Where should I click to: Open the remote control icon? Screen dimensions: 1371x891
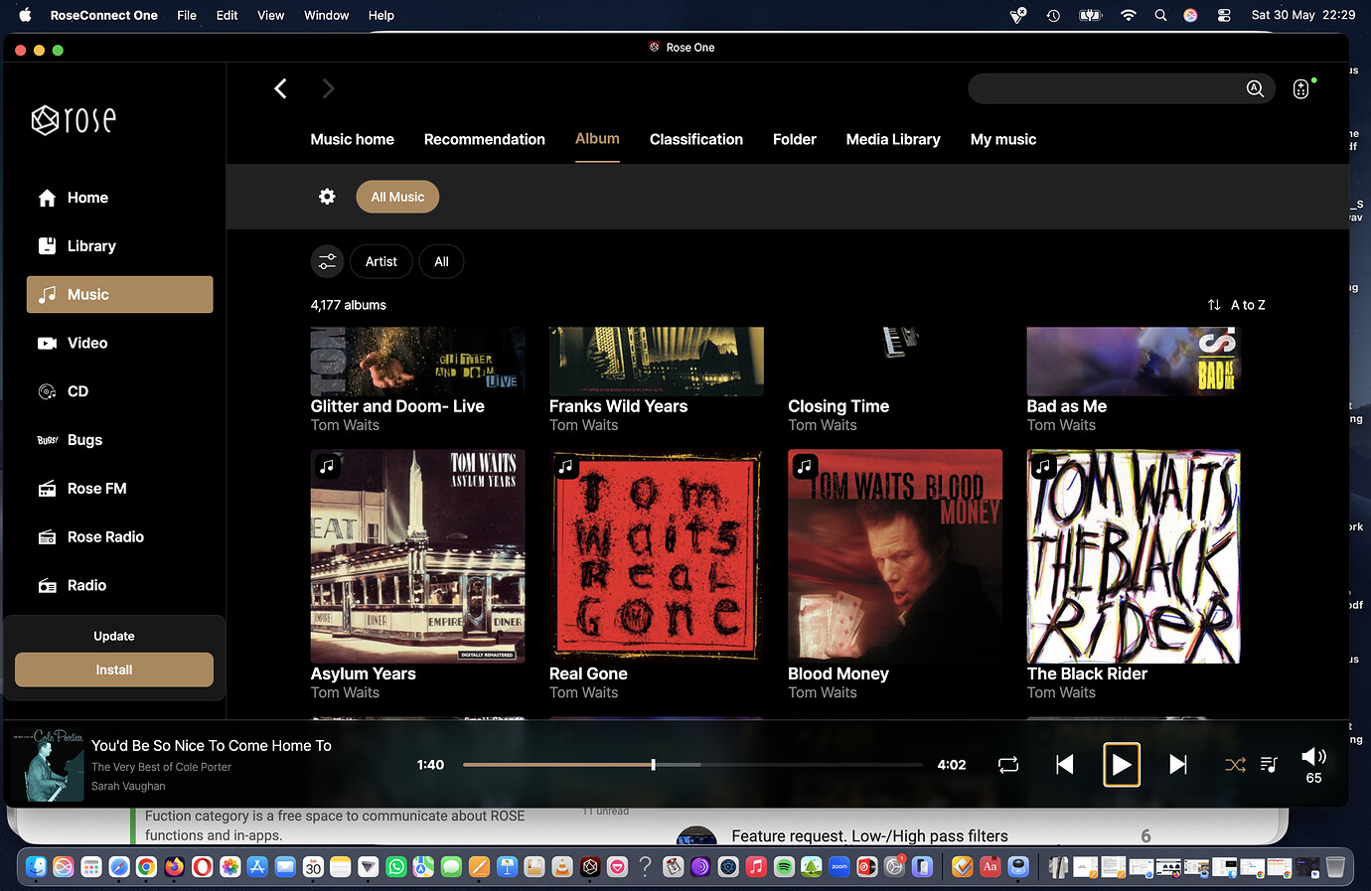click(1301, 88)
